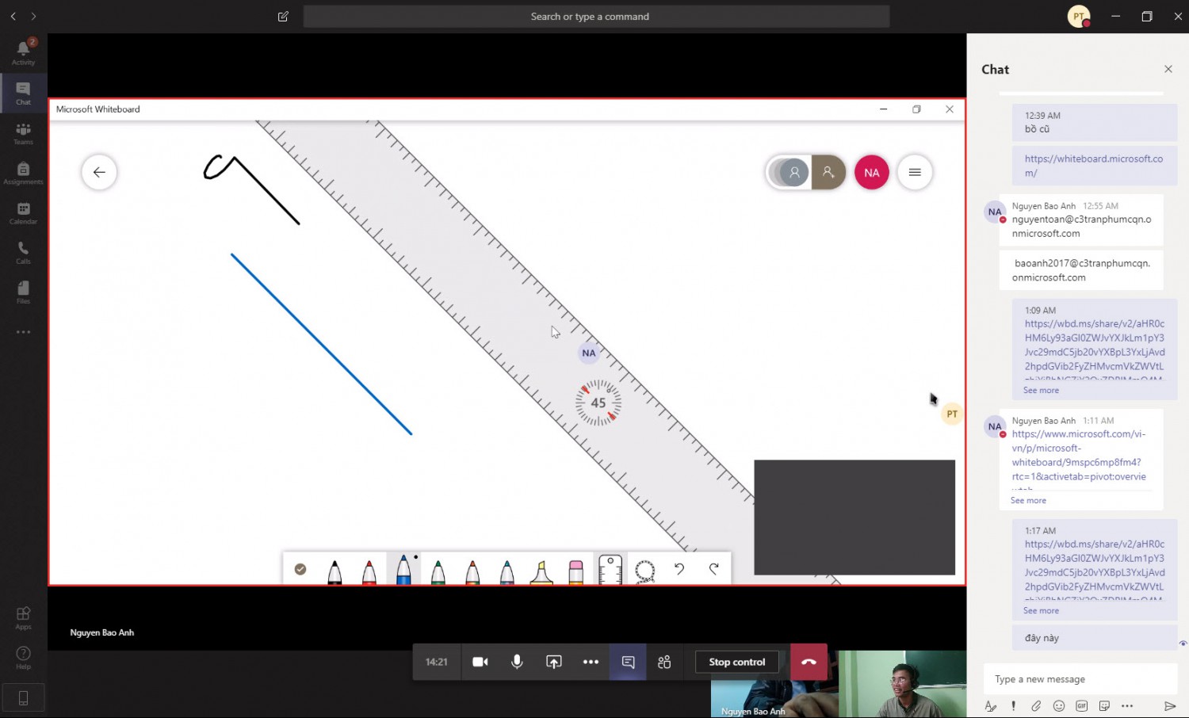The width and height of the screenshot is (1189, 718).
Task: Open the PT profile menu
Action: point(1079,16)
